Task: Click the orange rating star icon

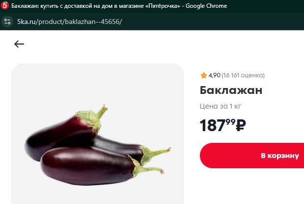Action: tap(204, 75)
